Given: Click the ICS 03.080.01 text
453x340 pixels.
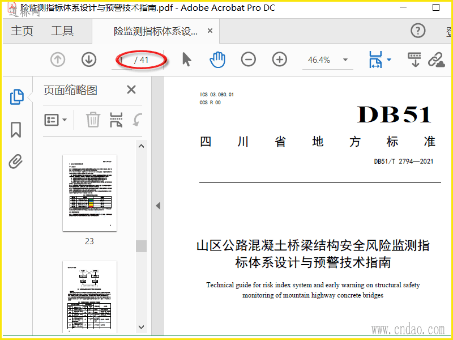Looking at the screenshot, I should pyautogui.click(x=217, y=95).
